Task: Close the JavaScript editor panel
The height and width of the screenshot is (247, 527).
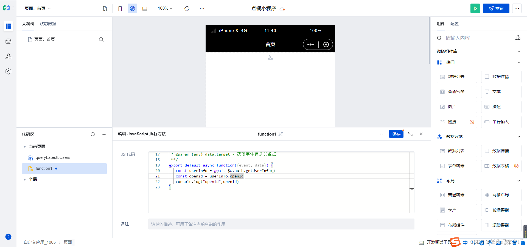Action: (421, 134)
